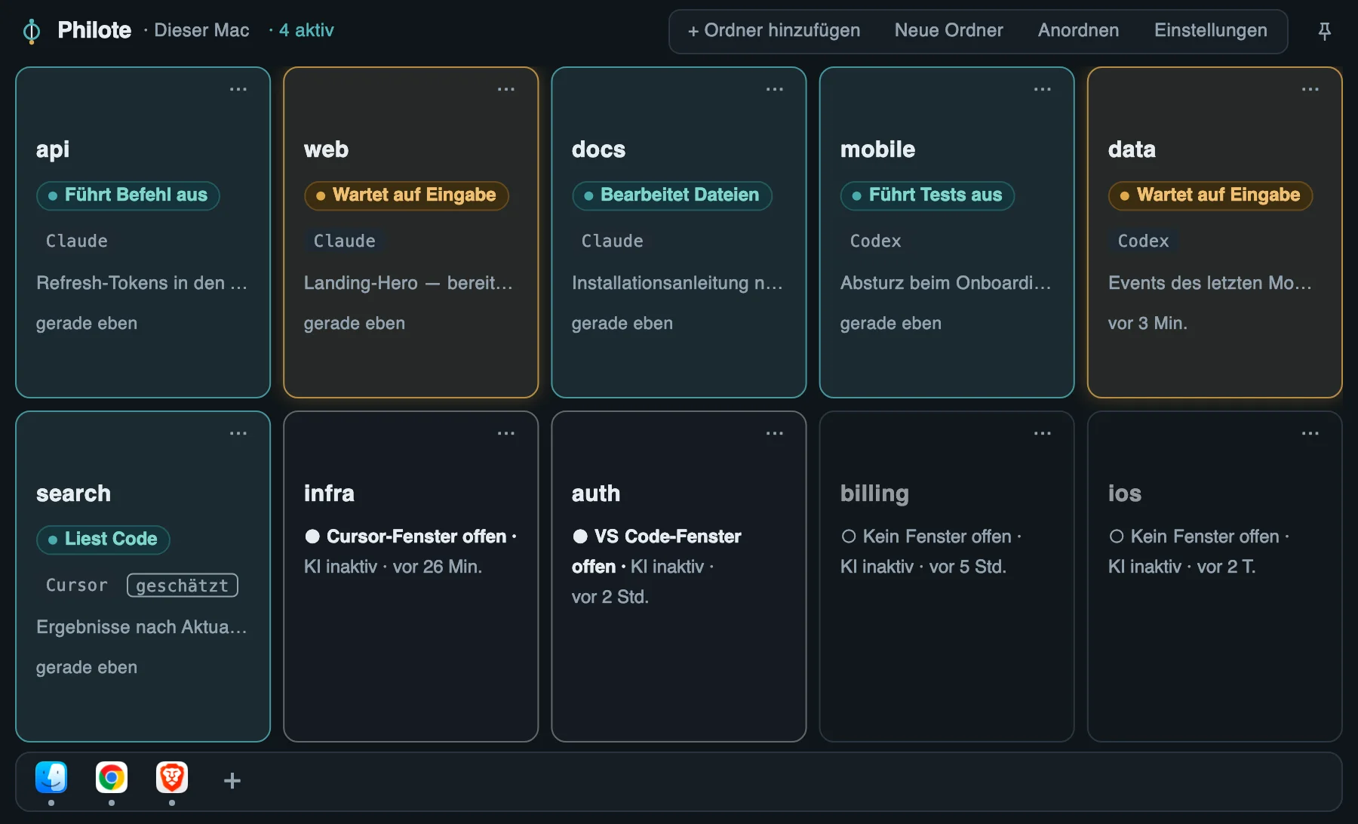Select the billing folder title

click(x=874, y=493)
